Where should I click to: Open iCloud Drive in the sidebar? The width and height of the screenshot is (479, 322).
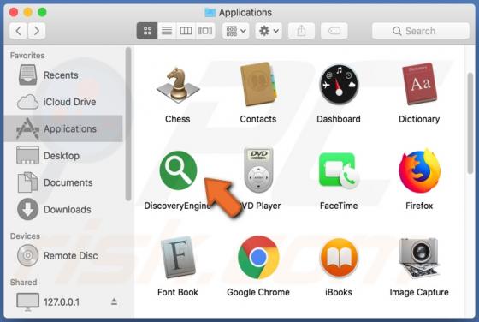[x=63, y=102]
